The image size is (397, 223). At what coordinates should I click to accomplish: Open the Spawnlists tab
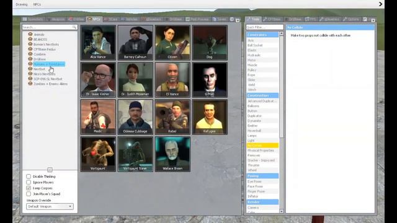click(33, 19)
